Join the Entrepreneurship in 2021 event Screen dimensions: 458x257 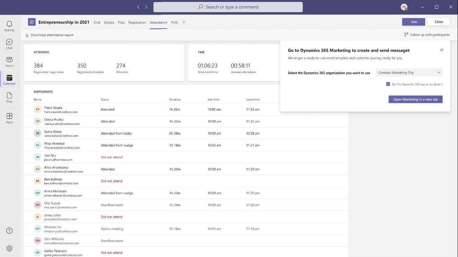413,22
